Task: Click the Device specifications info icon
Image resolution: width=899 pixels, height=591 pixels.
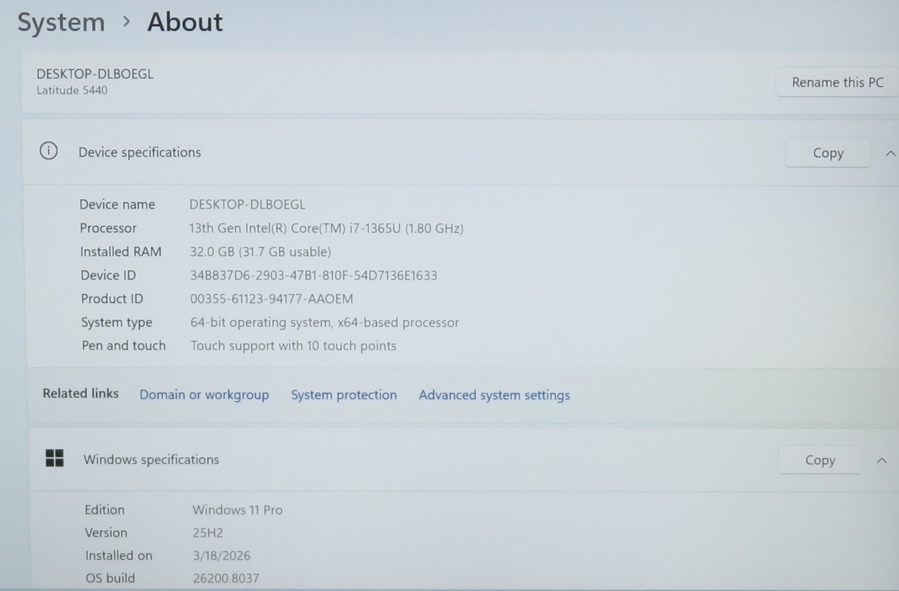Action: [49, 151]
